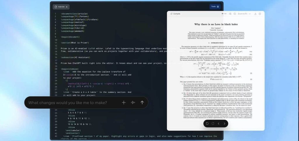The height and width of the screenshot is (141, 299).
Task: Close the main.tex tab
Action: pos(67,7)
